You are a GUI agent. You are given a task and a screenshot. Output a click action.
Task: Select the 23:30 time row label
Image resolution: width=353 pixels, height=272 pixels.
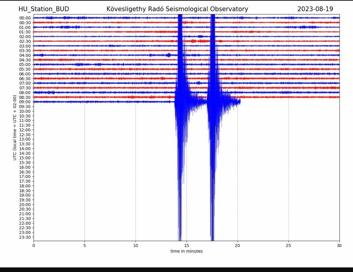pos(25,237)
